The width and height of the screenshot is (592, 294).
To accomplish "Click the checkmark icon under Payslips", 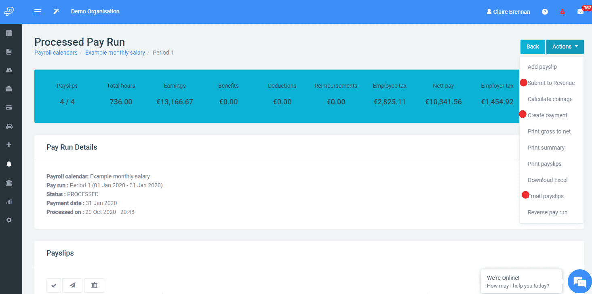I will point(53,285).
